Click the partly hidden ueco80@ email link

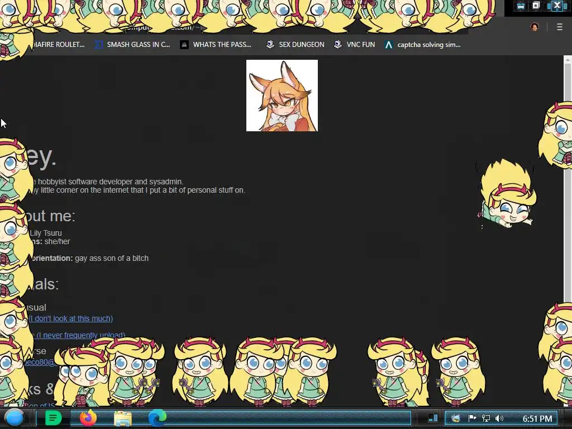tap(40, 362)
